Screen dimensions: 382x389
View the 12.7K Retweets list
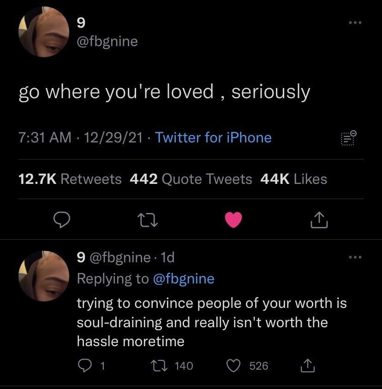click(x=70, y=179)
